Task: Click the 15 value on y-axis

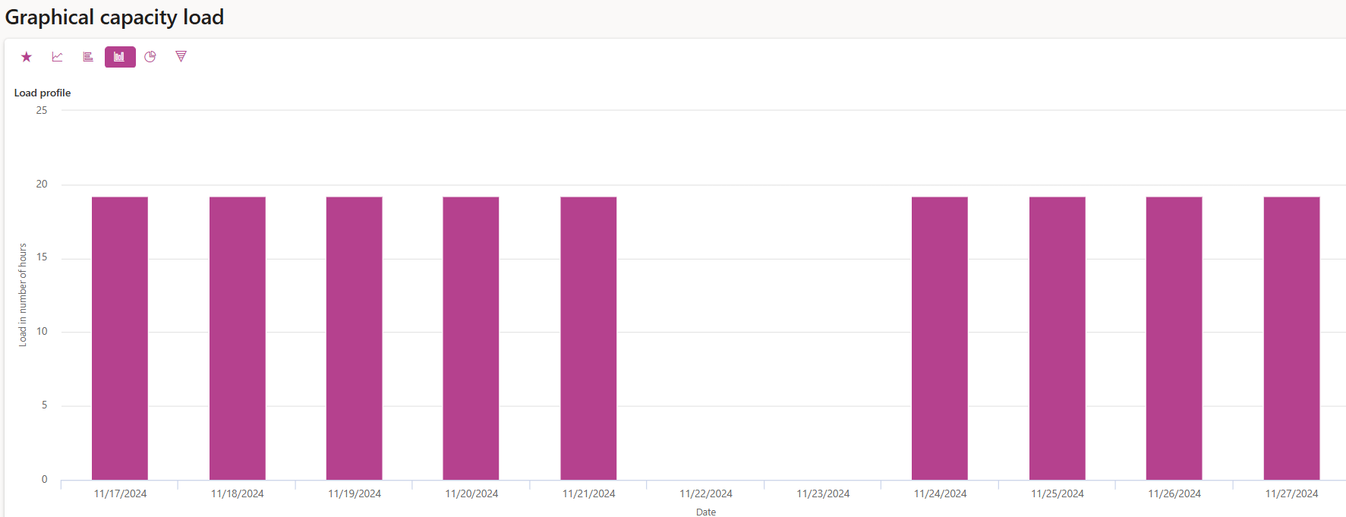Action: (x=42, y=257)
